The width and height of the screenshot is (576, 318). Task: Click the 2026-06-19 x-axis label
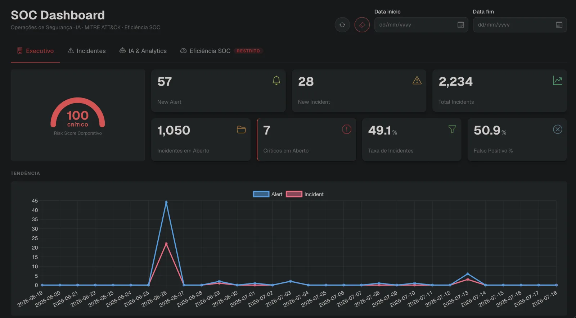tap(30, 299)
